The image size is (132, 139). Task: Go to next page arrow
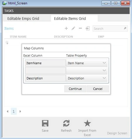20,111
